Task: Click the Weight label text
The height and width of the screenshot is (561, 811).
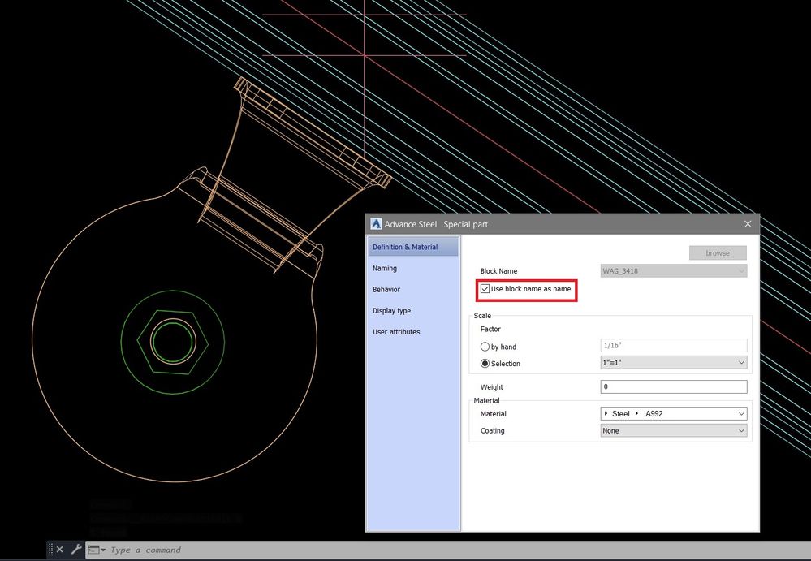Action: click(491, 387)
